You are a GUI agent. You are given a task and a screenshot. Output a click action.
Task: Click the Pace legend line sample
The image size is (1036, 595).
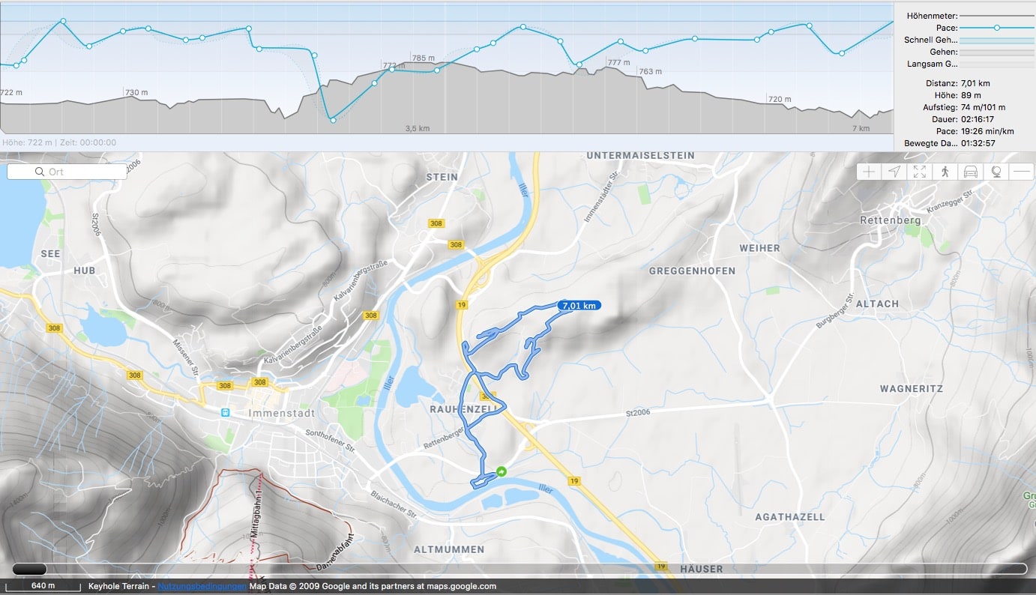(996, 28)
